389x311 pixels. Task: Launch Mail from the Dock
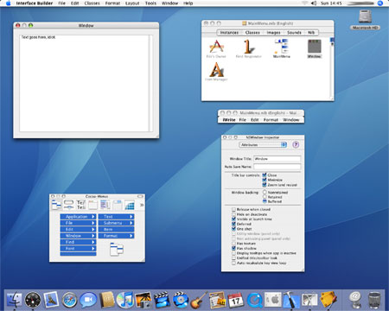tap(51, 300)
